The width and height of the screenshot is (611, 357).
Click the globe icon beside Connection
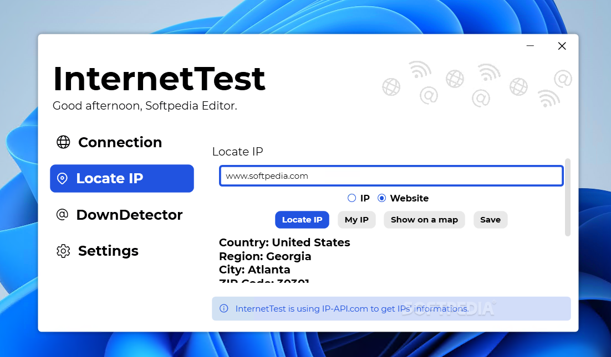pos(63,142)
